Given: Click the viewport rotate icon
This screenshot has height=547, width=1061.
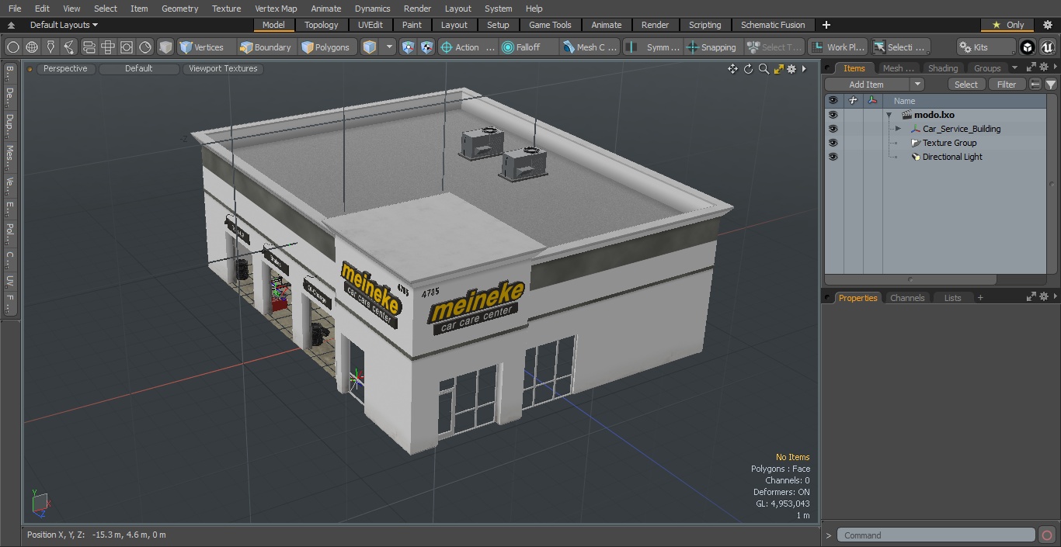Looking at the screenshot, I should (x=749, y=69).
